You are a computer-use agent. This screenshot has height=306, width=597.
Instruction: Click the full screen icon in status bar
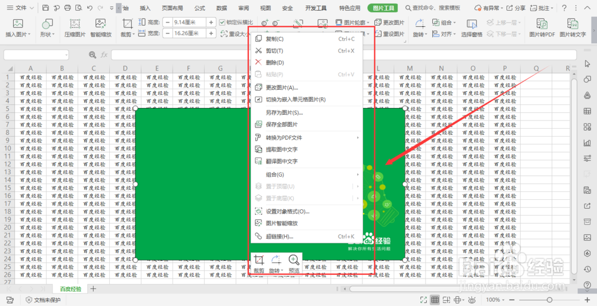point(423,299)
